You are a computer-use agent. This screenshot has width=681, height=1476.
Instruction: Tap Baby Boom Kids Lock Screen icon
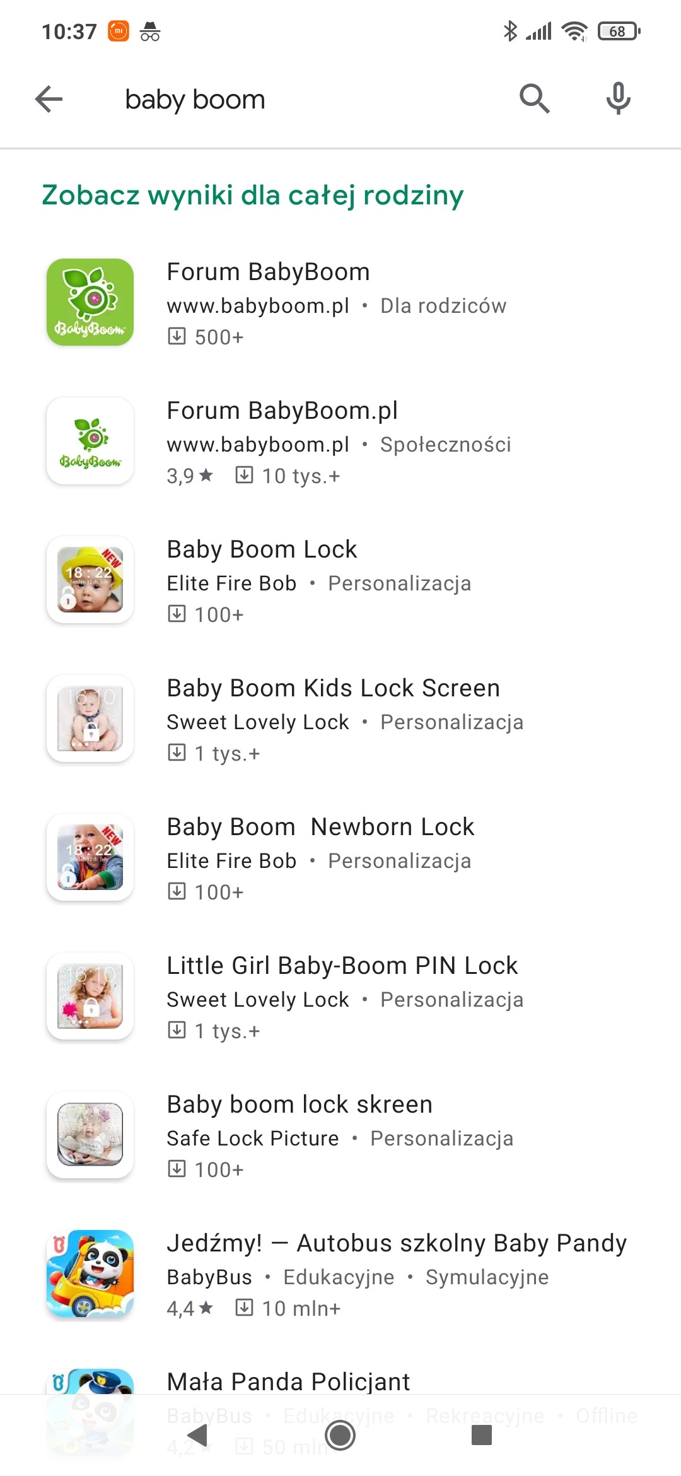(90, 718)
